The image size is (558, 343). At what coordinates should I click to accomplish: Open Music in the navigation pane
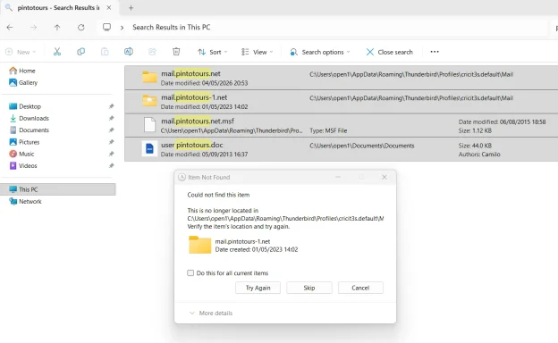tap(21, 154)
